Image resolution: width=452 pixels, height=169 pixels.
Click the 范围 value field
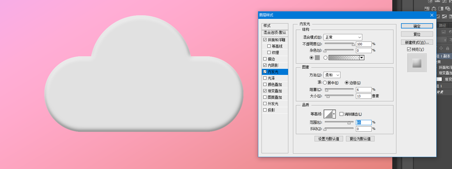point(364,123)
